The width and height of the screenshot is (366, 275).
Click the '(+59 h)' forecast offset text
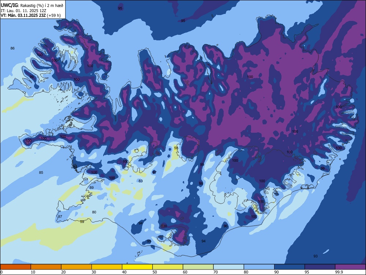coord(54,15)
